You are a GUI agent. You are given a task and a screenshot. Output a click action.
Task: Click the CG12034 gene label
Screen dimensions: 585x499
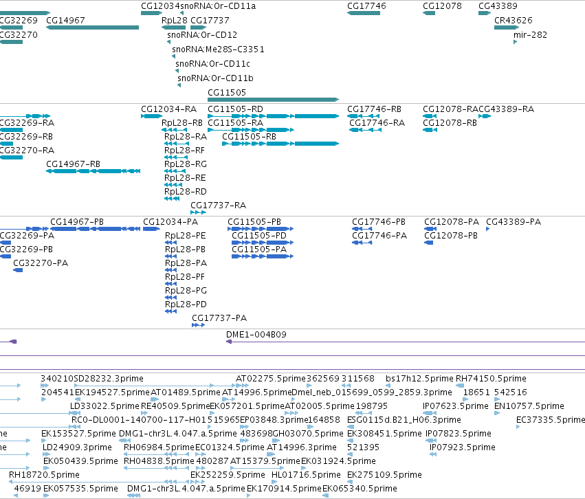(x=160, y=6)
